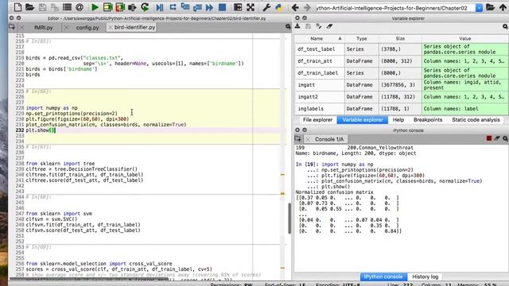This screenshot has height=286, width=509.
Task: Sort variables by Size column header
Action: coord(400,39)
